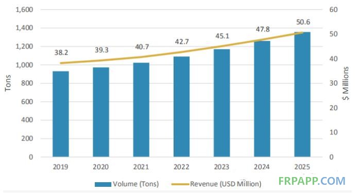
Task: Open the FRPAPP.COM watermark link
Action: pyautogui.click(x=312, y=181)
